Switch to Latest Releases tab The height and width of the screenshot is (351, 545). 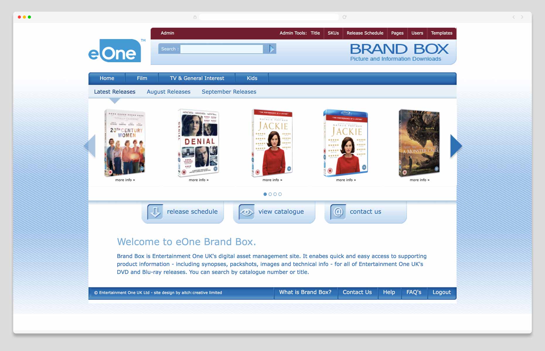click(115, 92)
